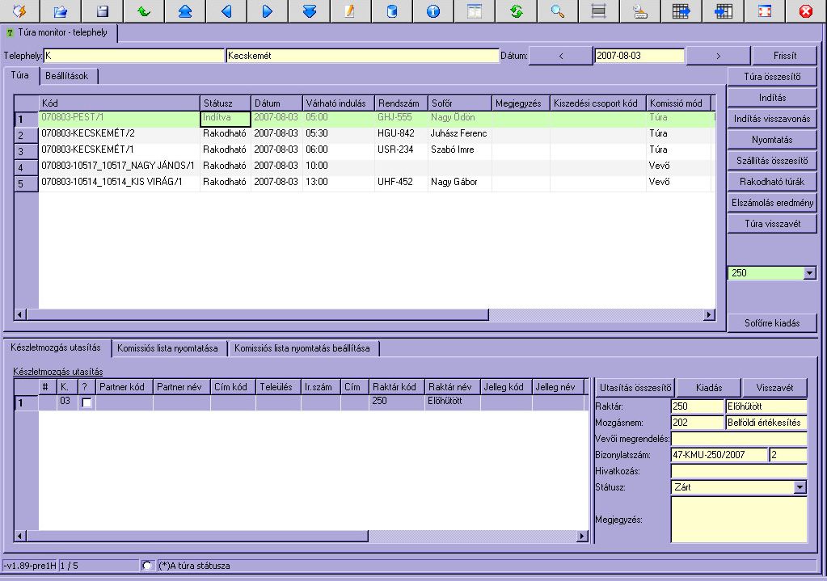Click the magnifying glass search icon
This screenshot has height=581, width=827.
557,11
